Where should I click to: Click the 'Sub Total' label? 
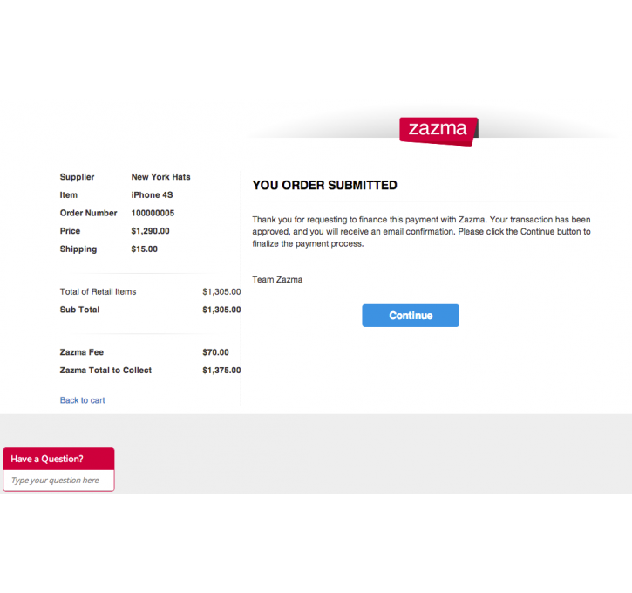pyautogui.click(x=80, y=310)
